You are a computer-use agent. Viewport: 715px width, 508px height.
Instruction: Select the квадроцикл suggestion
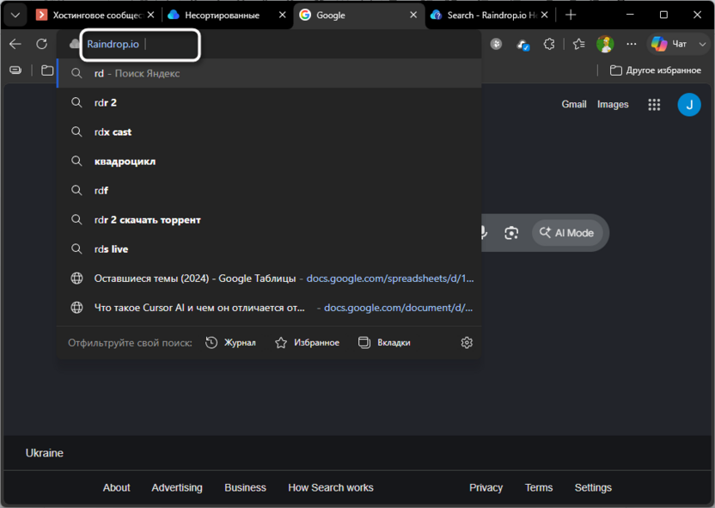(x=269, y=161)
